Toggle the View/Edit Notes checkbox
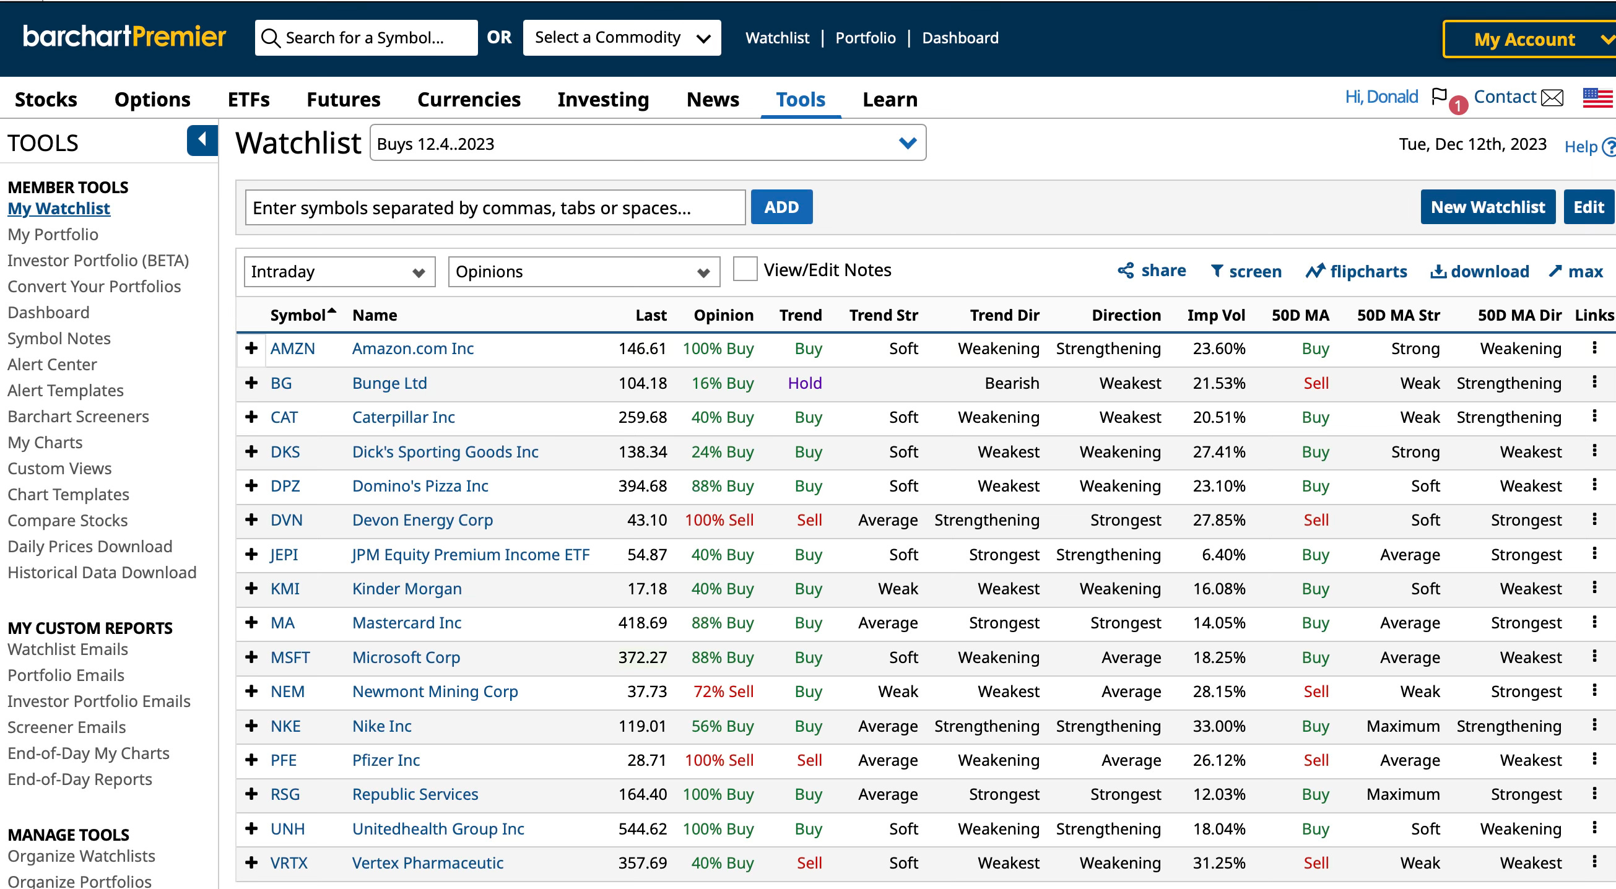The width and height of the screenshot is (1616, 889). tap(745, 269)
